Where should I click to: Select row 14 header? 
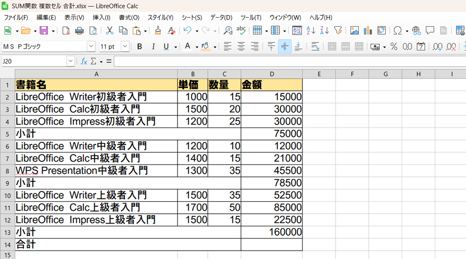(7, 245)
